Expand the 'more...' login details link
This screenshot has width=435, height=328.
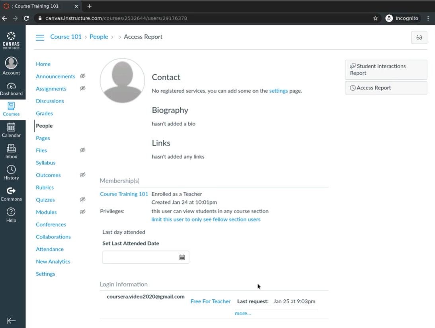243,314
